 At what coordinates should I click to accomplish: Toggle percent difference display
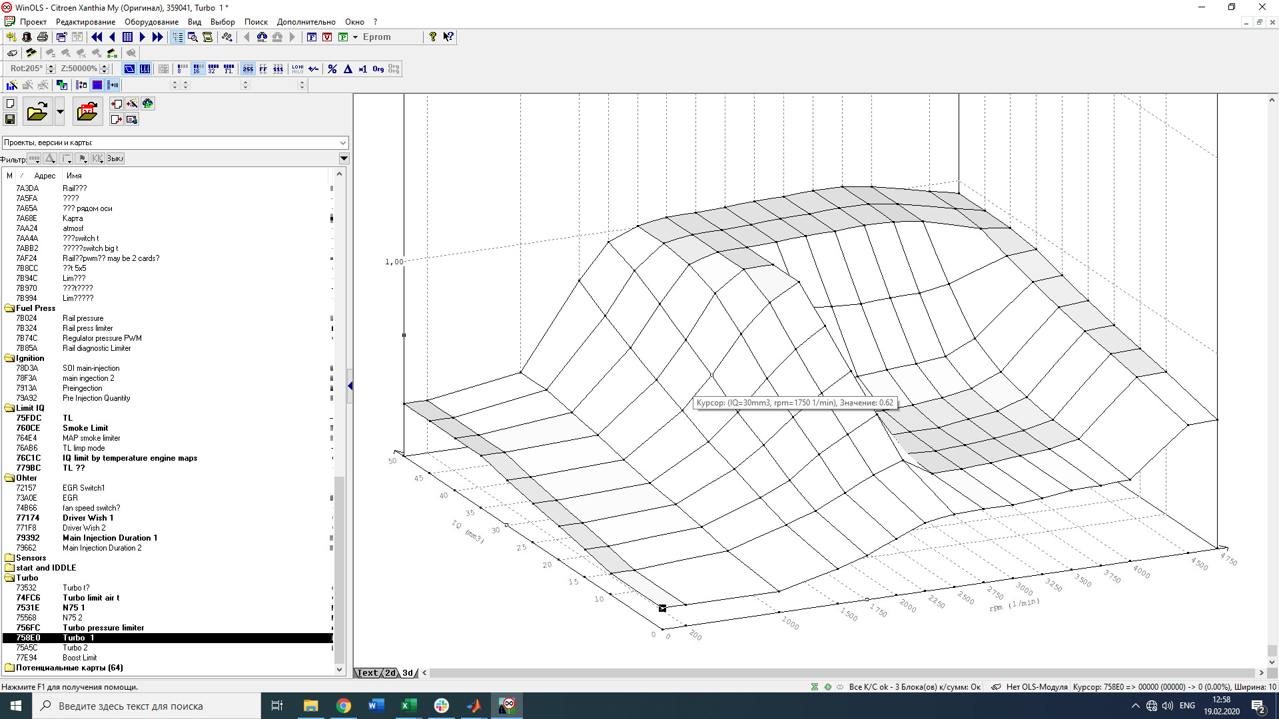[332, 69]
